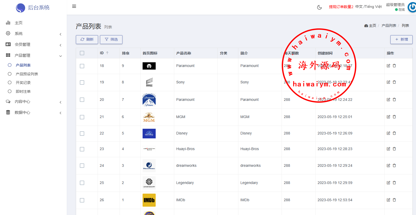
Task: Check the Disney row checkbox
Action: click(x=82, y=133)
